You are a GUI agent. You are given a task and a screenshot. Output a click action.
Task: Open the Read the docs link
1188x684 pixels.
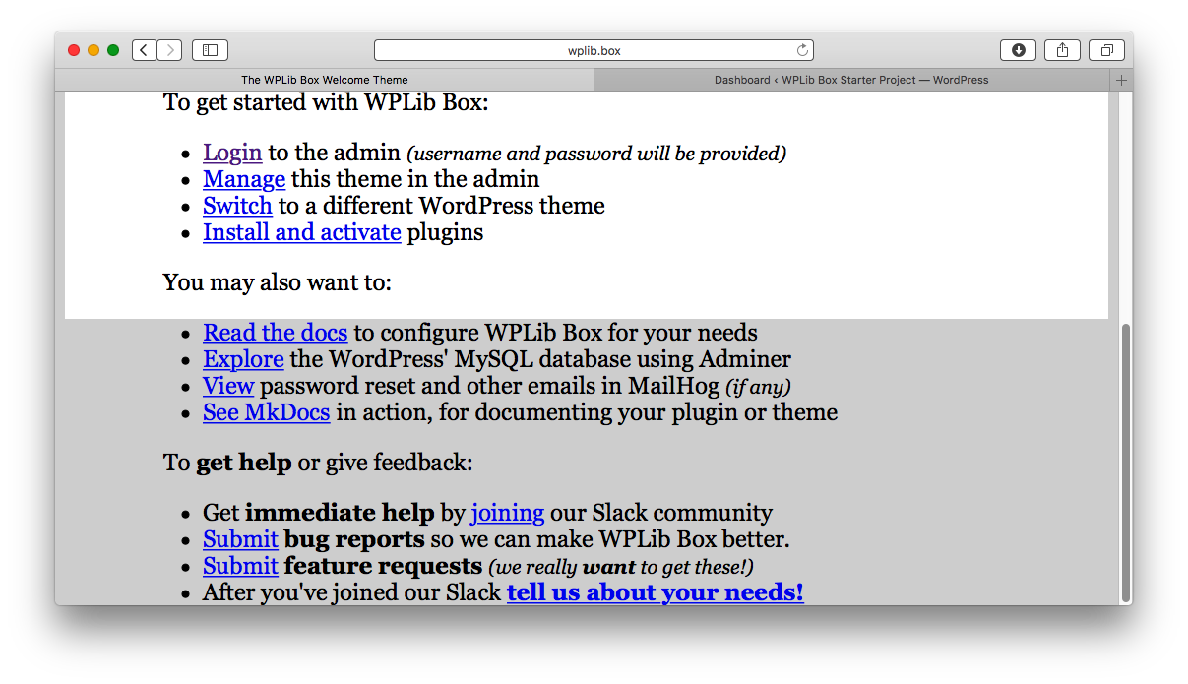[x=276, y=333]
